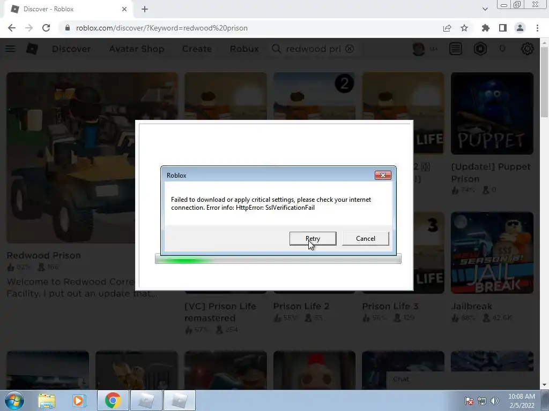The height and width of the screenshot is (411, 549).
Task: Open the Prison Life 2 title
Action: pyautogui.click(x=301, y=306)
